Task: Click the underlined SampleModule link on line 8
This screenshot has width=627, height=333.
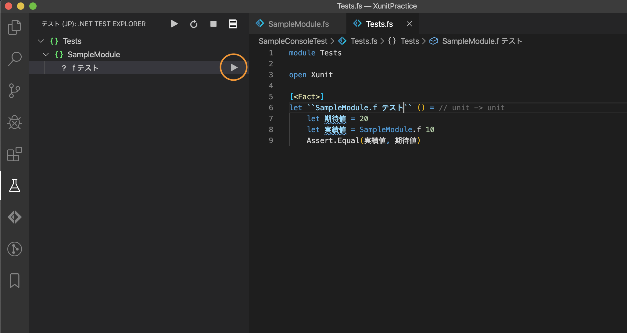Action: (x=386, y=130)
